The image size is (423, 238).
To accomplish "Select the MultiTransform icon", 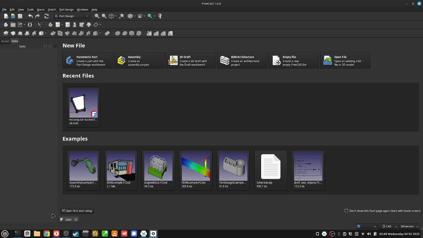I will (x=171, y=33).
